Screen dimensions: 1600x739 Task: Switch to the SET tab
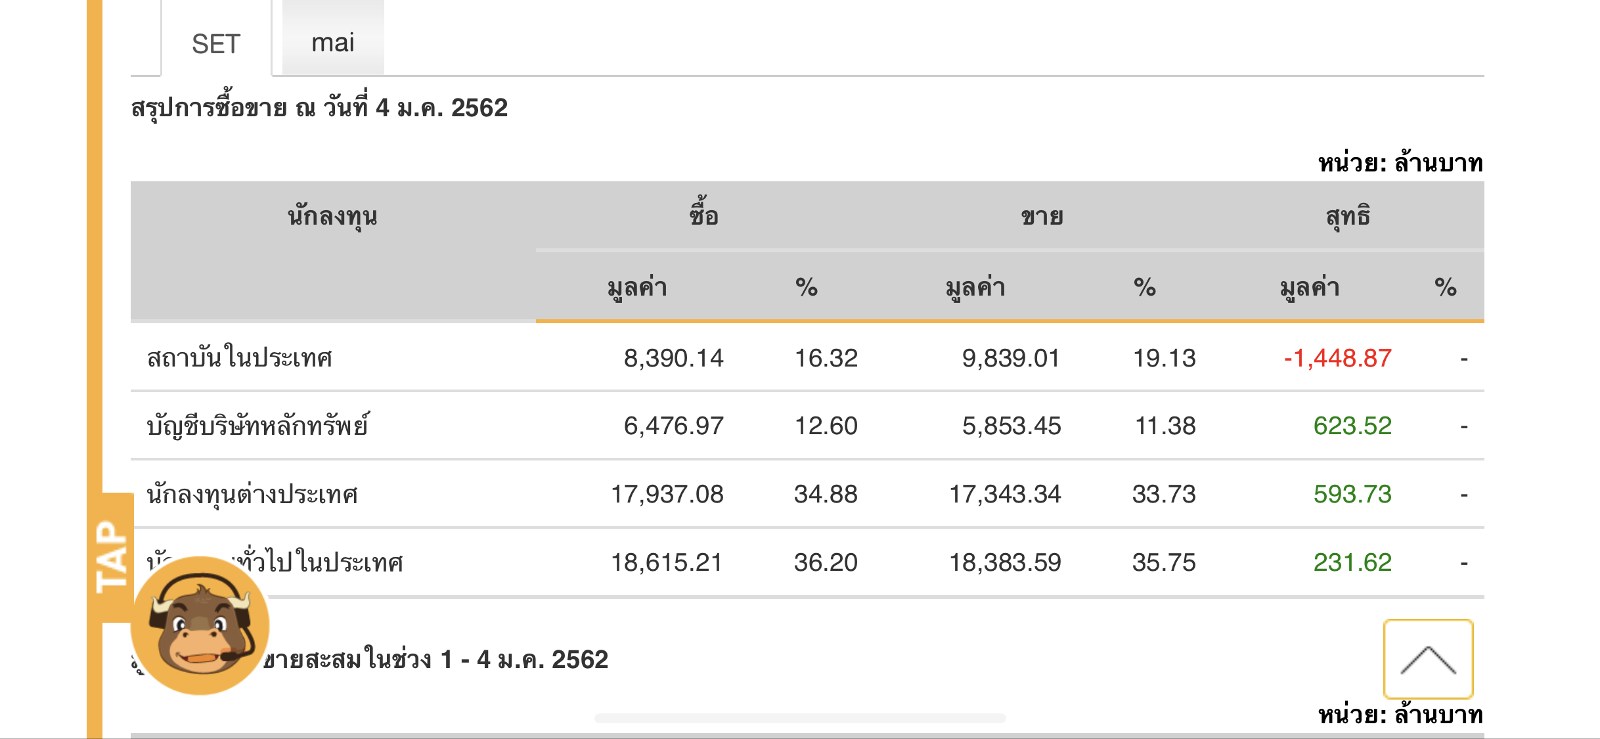pos(216,44)
